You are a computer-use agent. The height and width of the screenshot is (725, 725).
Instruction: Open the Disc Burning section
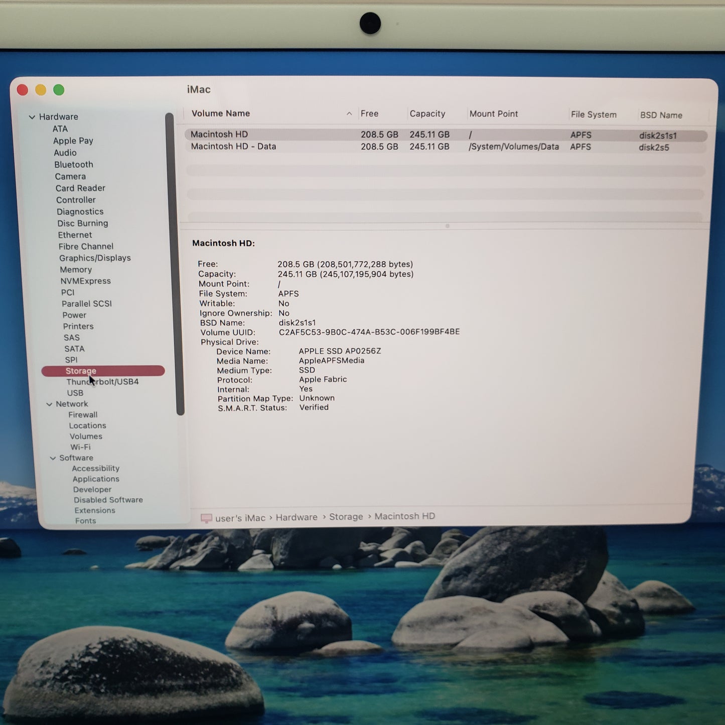(x=82, y=223)
